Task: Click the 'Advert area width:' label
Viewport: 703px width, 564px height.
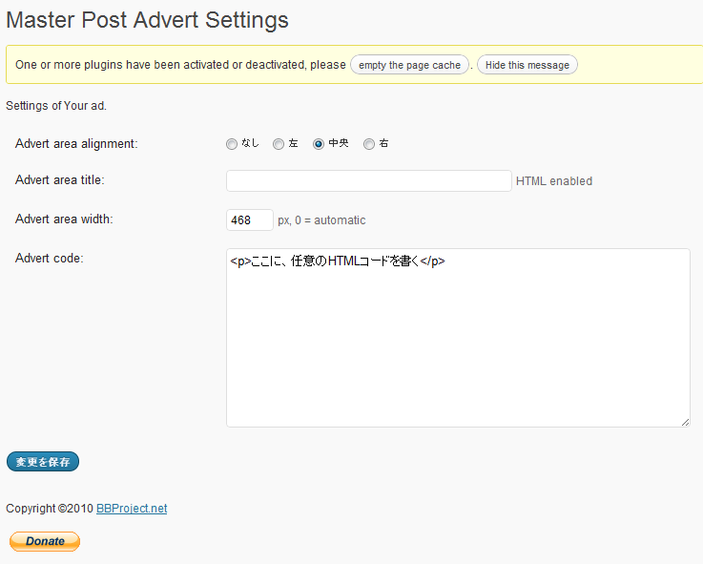Action: tap(64, 219)
